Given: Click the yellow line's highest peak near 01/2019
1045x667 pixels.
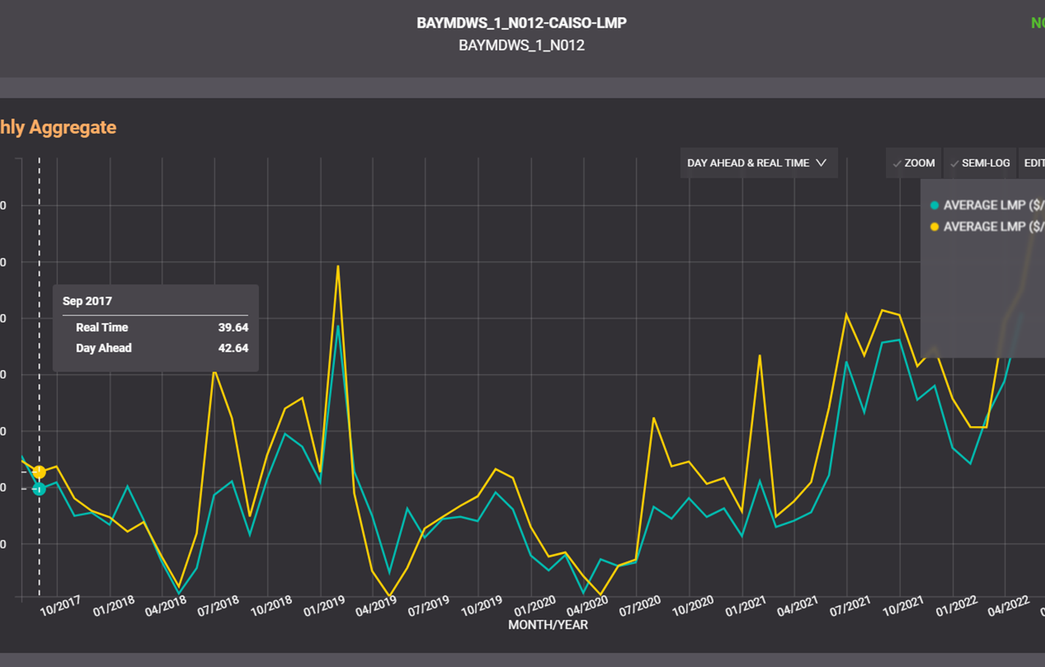Looking at the screenshot, I should [337, 267].
